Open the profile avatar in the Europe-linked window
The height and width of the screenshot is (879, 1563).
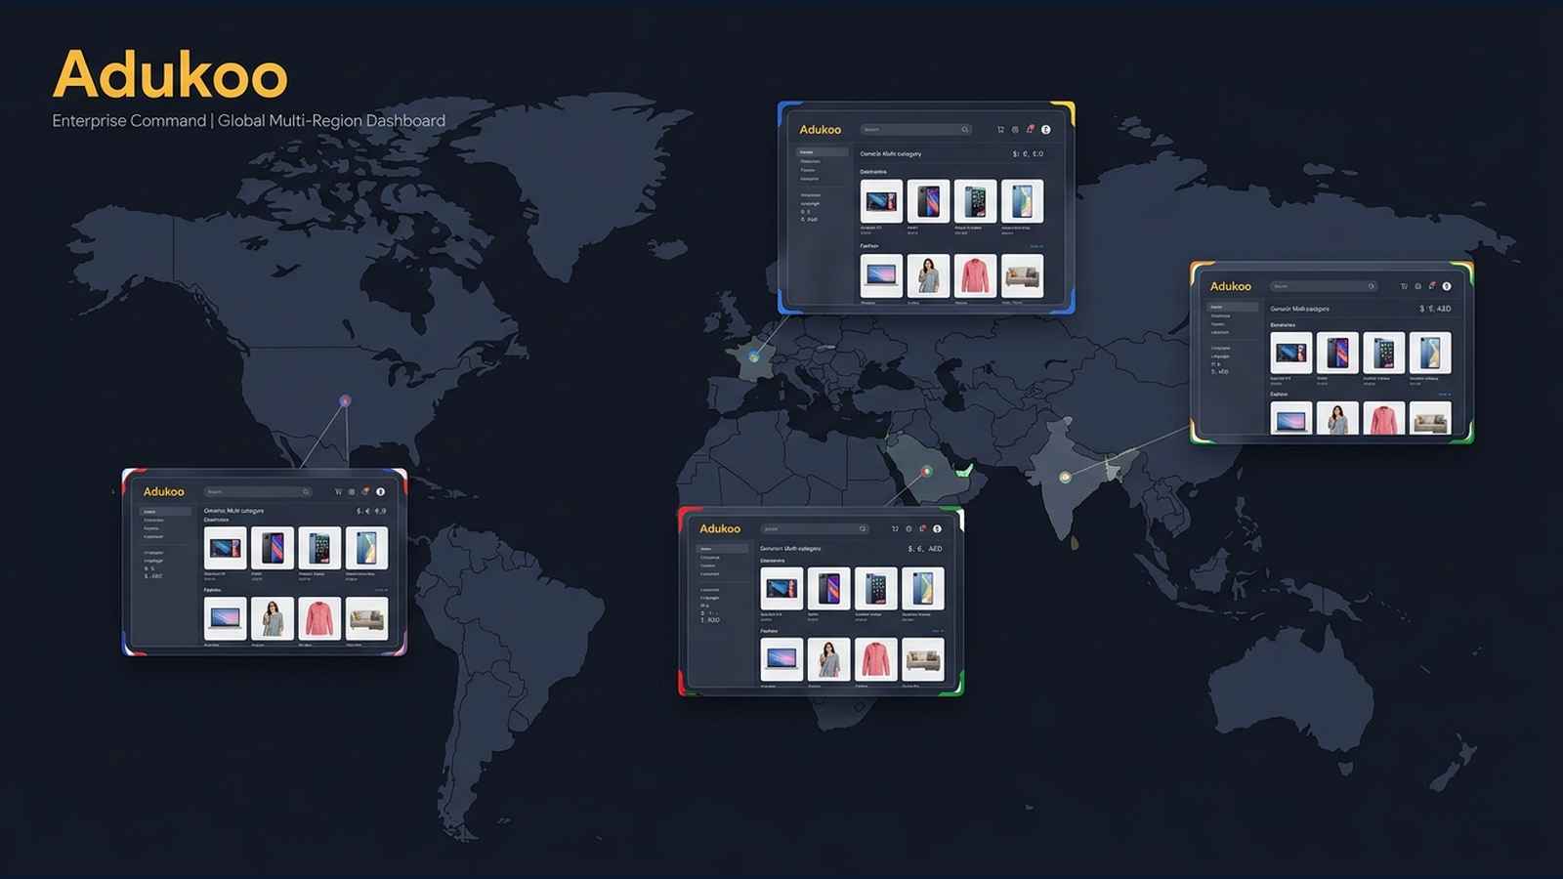(x=1045, y=129)
